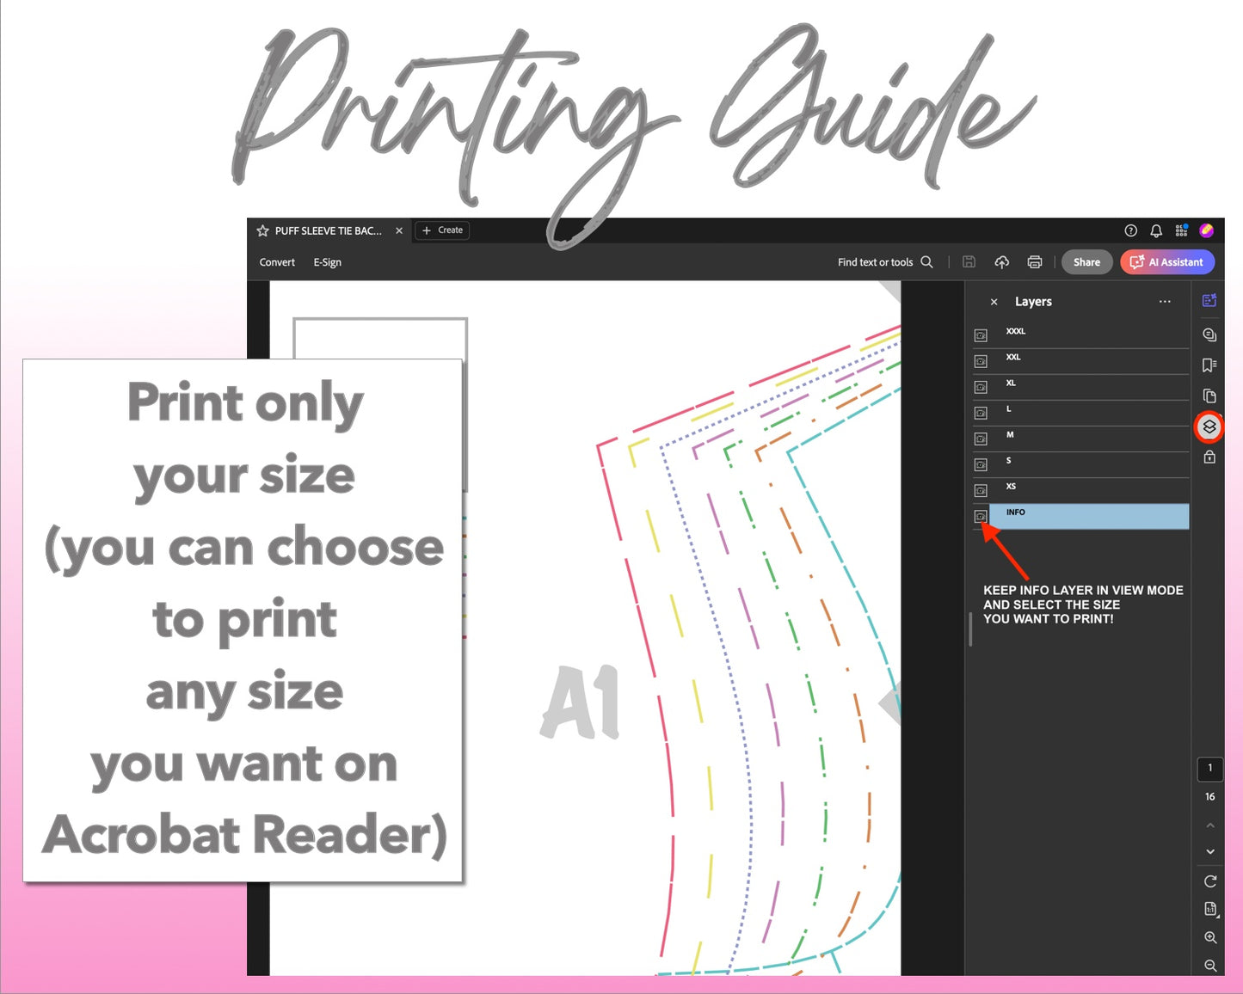Open the Comments panel icon
The height and width of the screenshot is (994, 1243).
point(1209,334)
